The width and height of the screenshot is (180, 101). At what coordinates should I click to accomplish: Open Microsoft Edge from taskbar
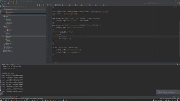(9, 100)
